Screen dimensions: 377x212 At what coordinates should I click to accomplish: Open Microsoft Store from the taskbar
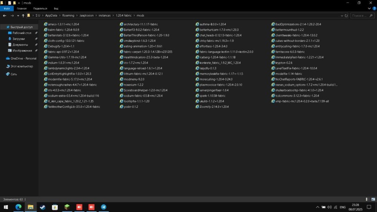tap(55, 207)
